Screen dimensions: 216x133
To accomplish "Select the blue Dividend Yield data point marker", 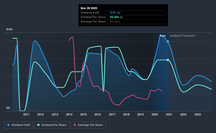I will pos(168,41).
